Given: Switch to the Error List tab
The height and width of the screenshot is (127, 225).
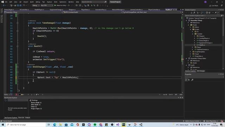Looking at the screenshot, I should (x=21, y=117).
